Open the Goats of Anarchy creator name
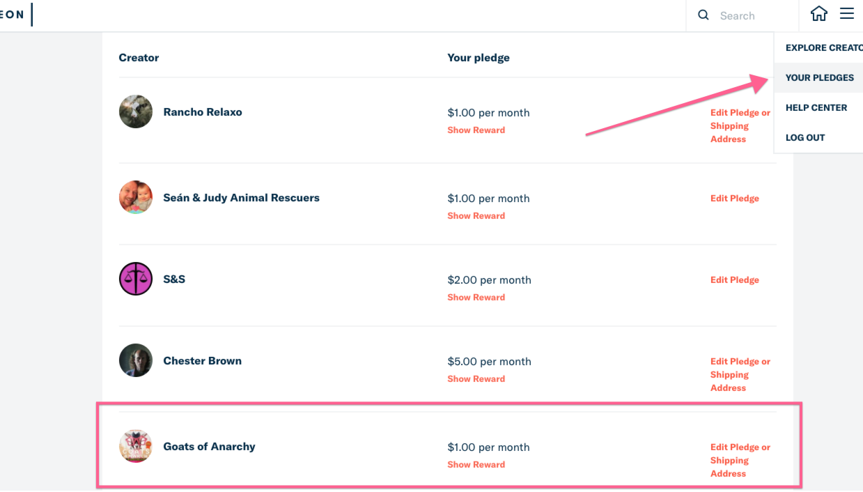 pos(209,446)
